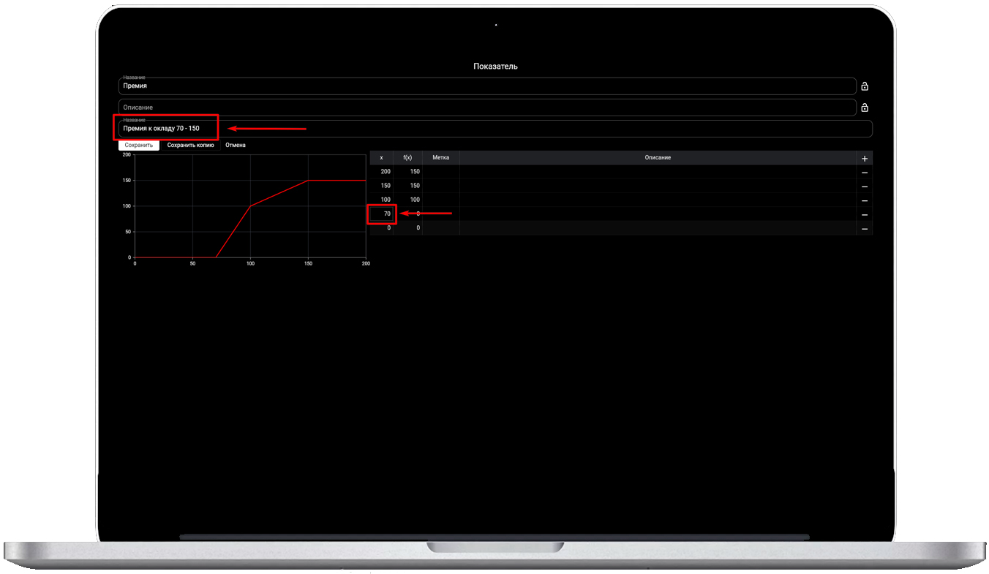Click the plus icon to add table row
This screenshot has width=989, height=574.
coord(864,158)
